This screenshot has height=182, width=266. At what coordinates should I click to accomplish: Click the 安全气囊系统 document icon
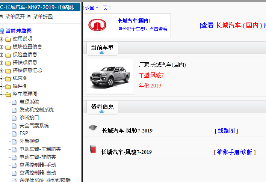[14, 126]
